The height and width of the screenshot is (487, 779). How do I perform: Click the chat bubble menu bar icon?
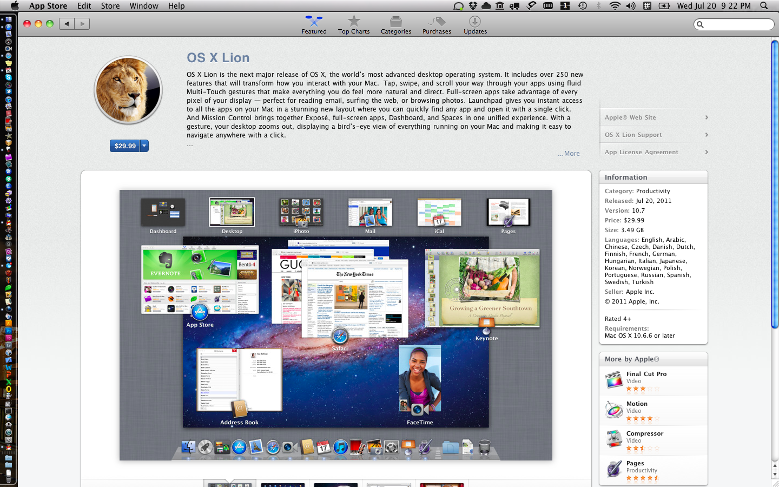coord(458,5)
